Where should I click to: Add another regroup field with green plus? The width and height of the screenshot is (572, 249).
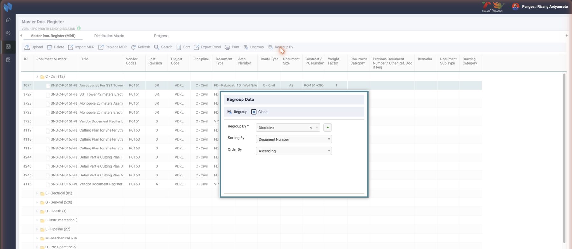point(327,128)
